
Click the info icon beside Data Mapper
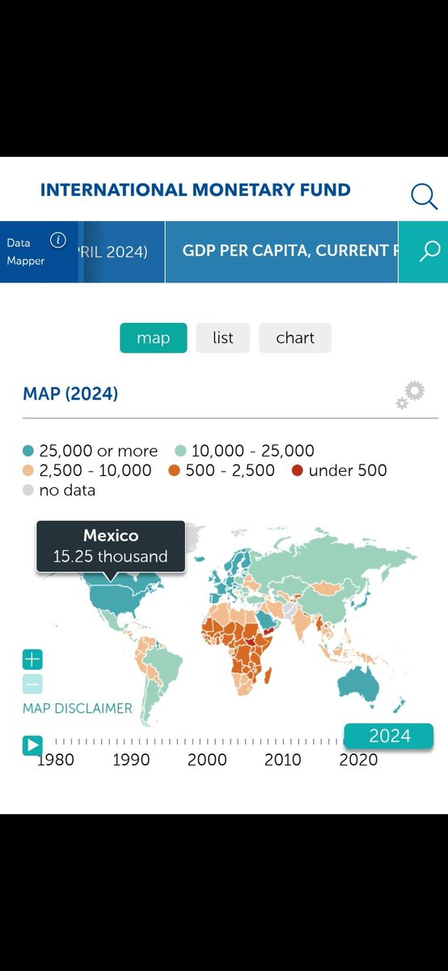point(57,240)
